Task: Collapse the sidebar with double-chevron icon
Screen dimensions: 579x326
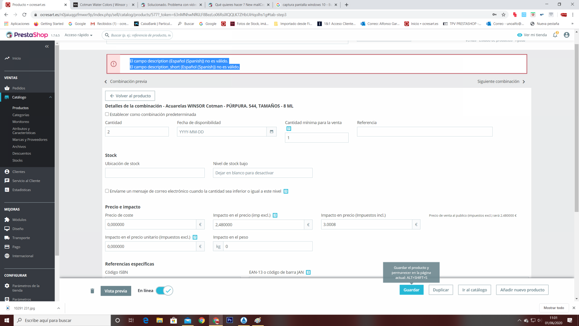Action: tap(47, 46)
